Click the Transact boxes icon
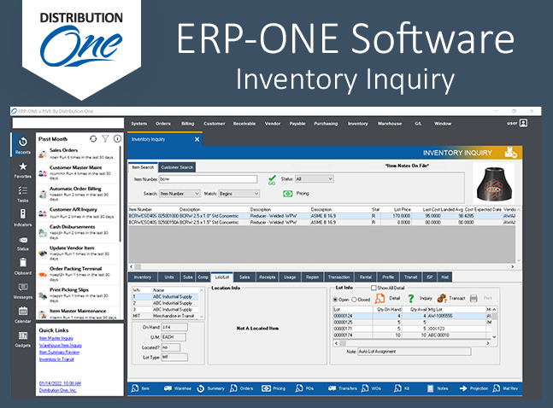553x408 pixels. tap(442, 299)
